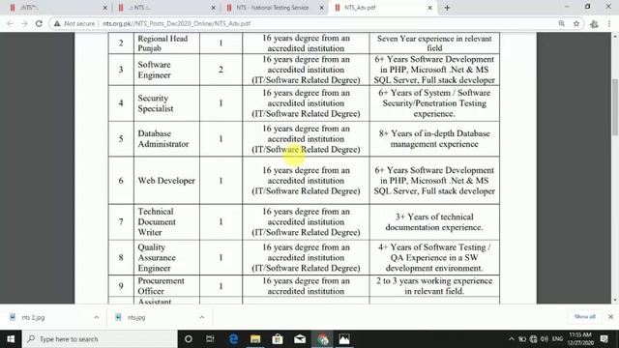Open the taskbar clock and date

pos(580,339)
